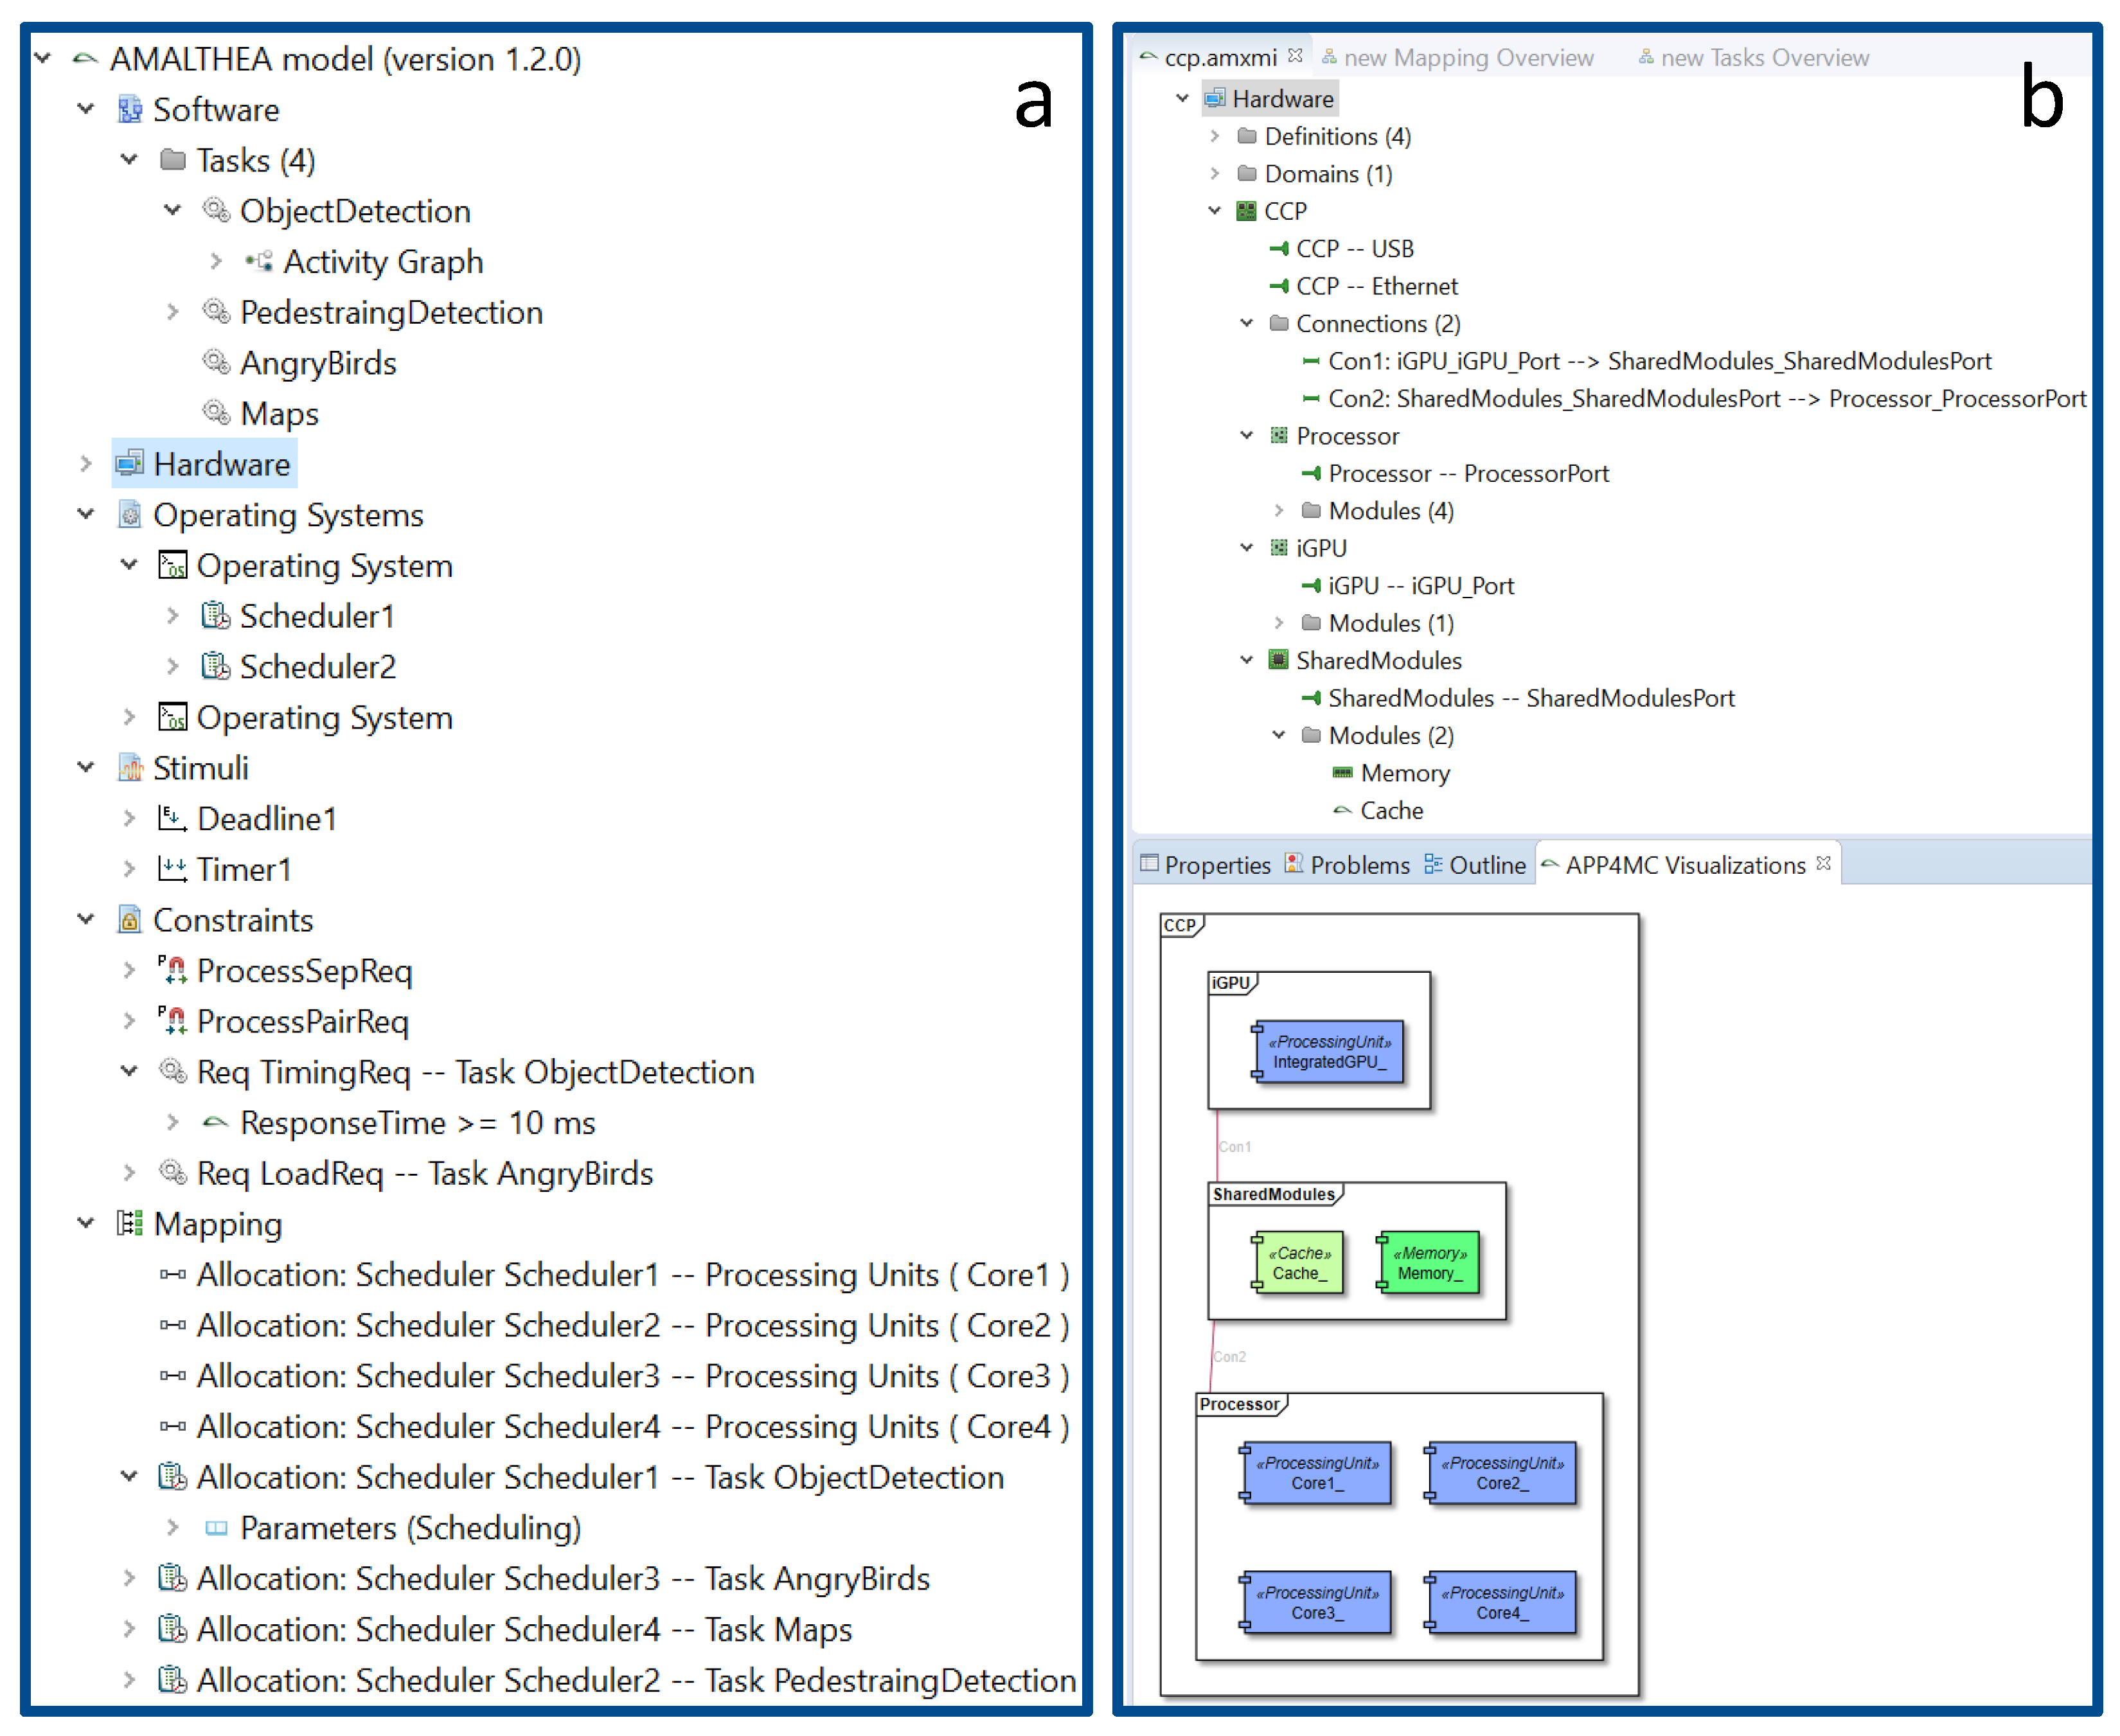Click the Deadline1 stimulus icon
Viewport: 2120px width, 1736px height.
172,818
